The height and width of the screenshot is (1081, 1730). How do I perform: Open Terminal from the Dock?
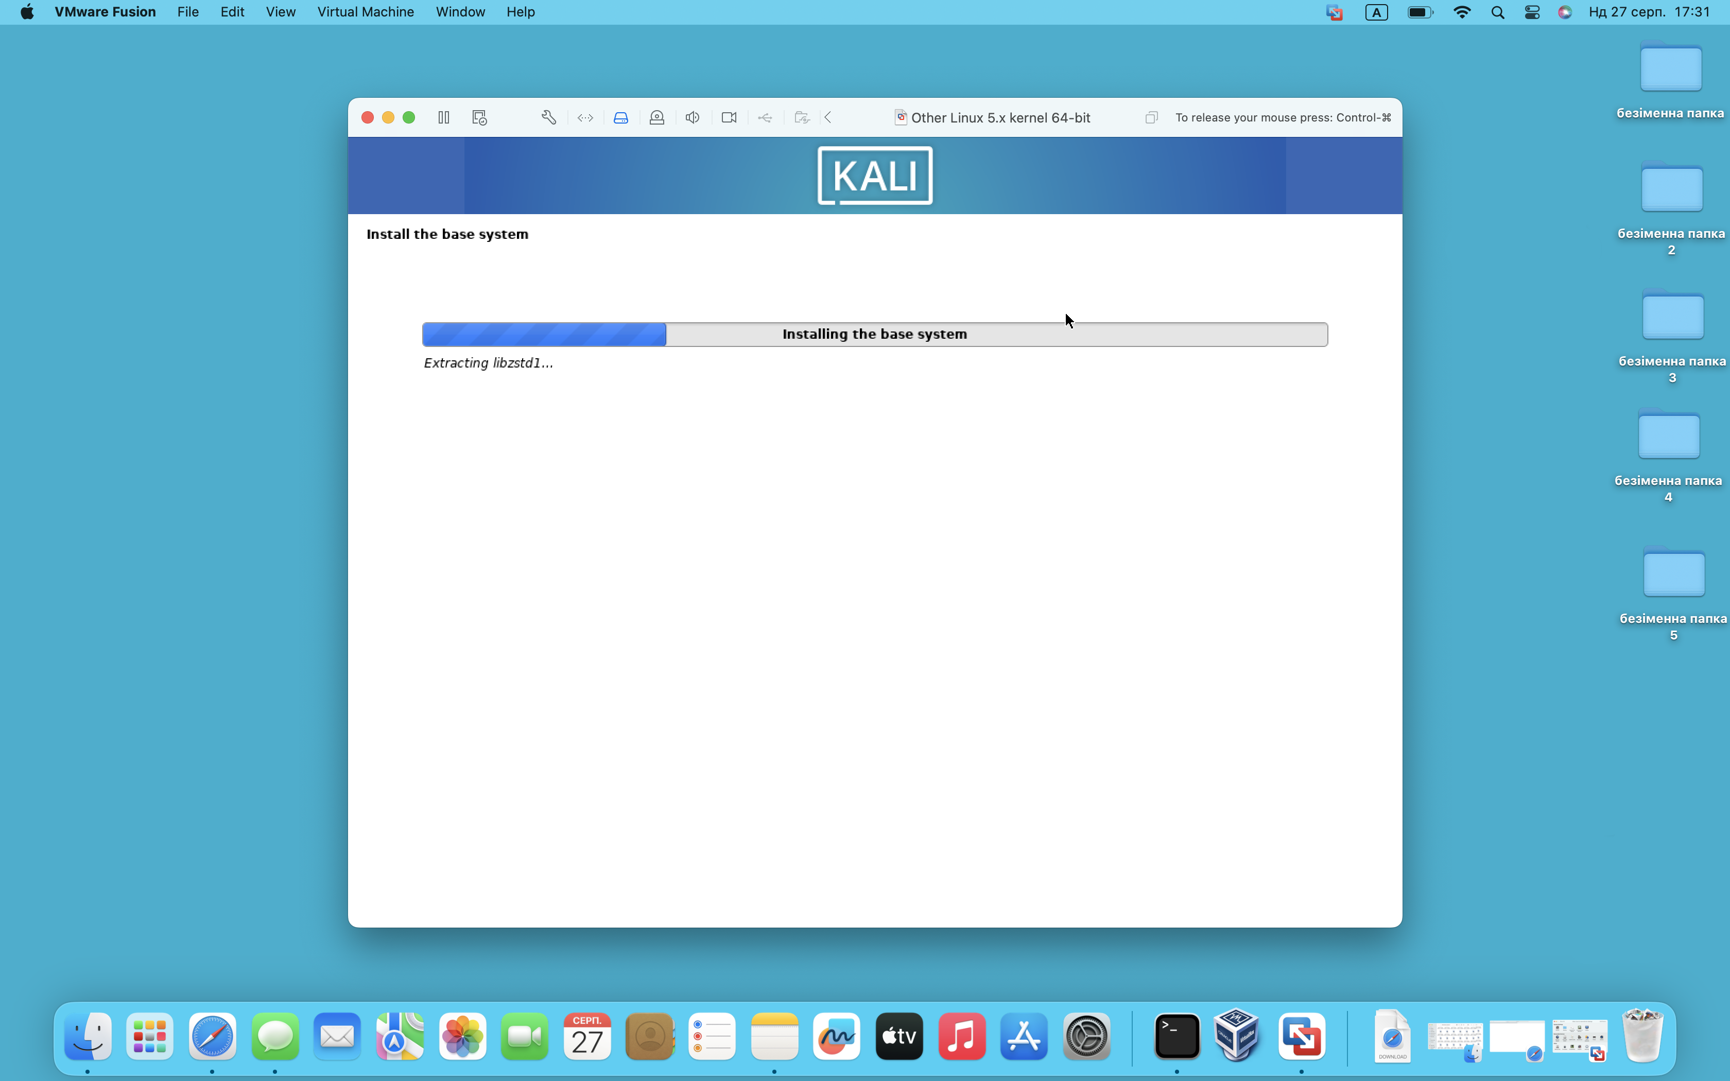(x=1177, y=1036)
